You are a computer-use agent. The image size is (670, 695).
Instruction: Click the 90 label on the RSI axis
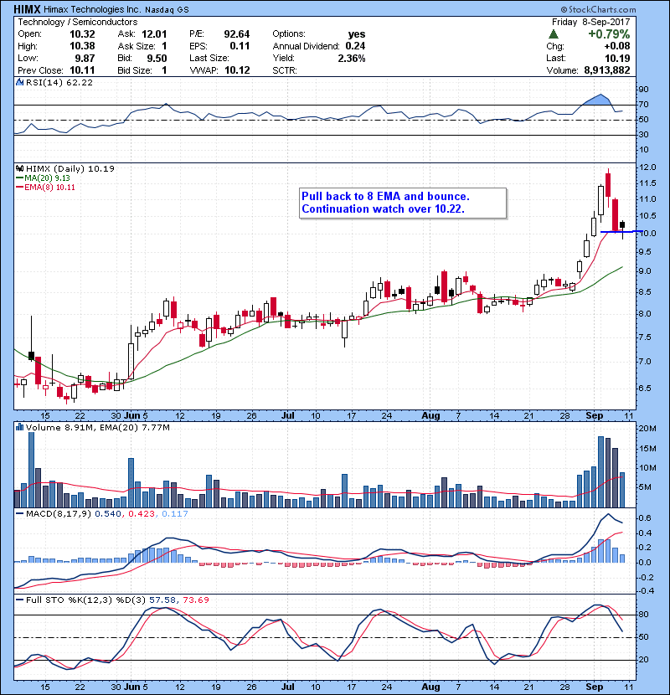pyautogui.click(x=643, y=89)
